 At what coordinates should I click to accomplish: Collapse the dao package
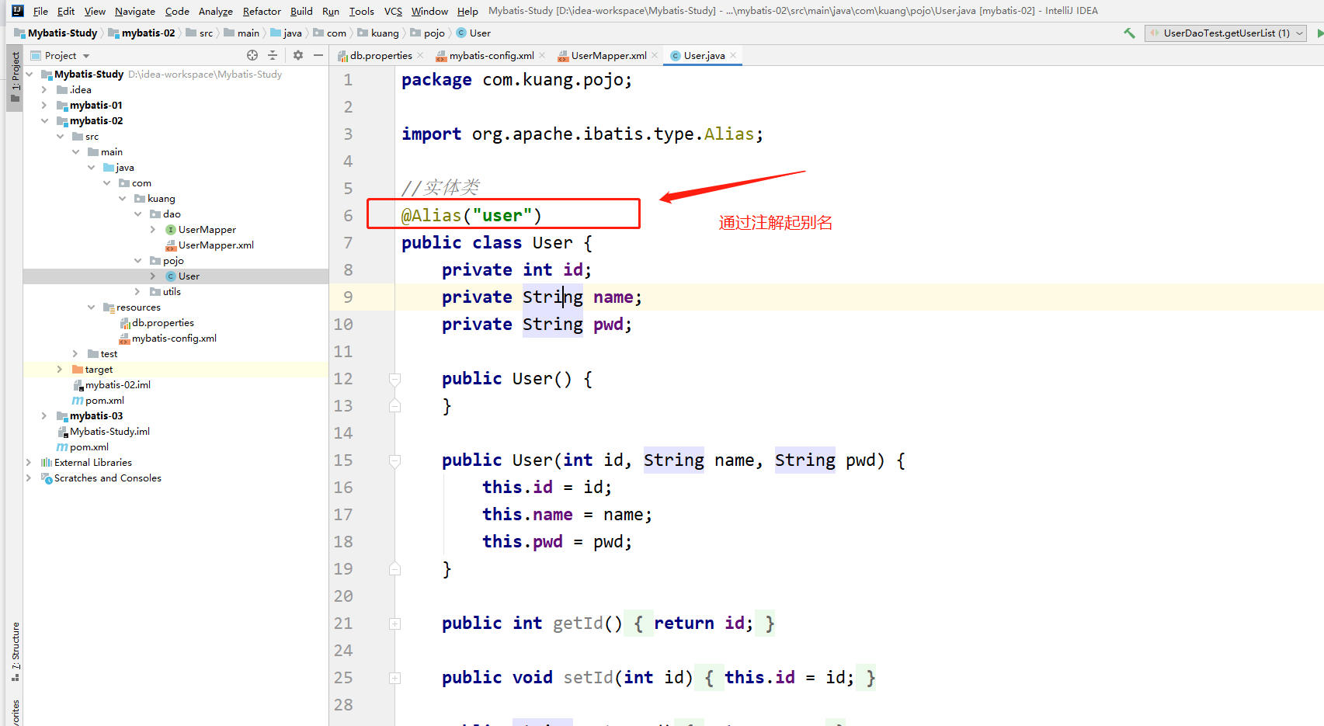tap(137, 214)
